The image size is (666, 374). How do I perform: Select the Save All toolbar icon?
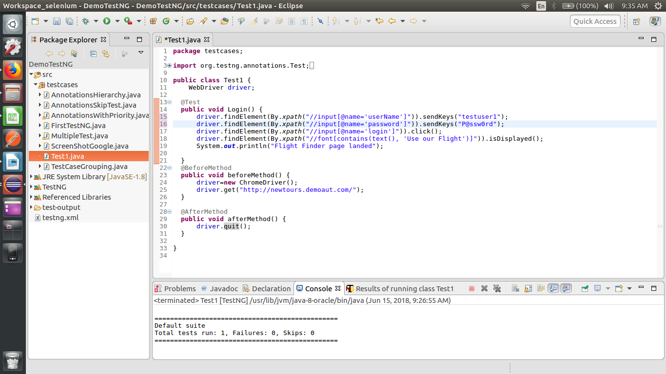pos(69,21)
